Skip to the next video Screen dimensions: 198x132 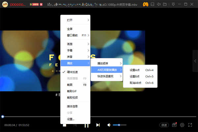(x=98, y=125)
